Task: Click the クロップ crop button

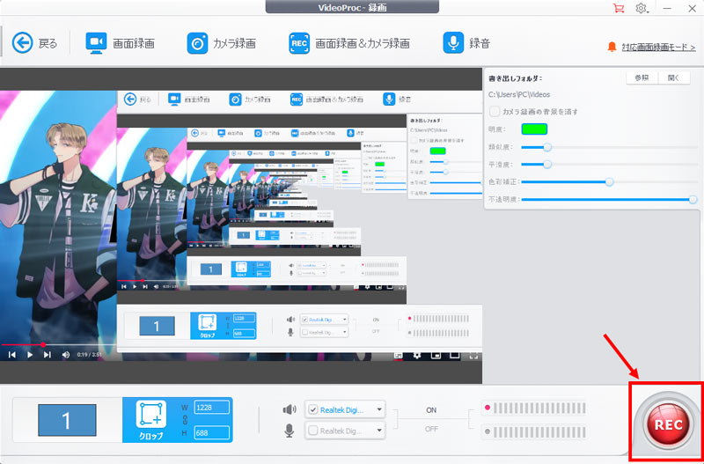Action: pyautogui.click(x=150, y=421)
